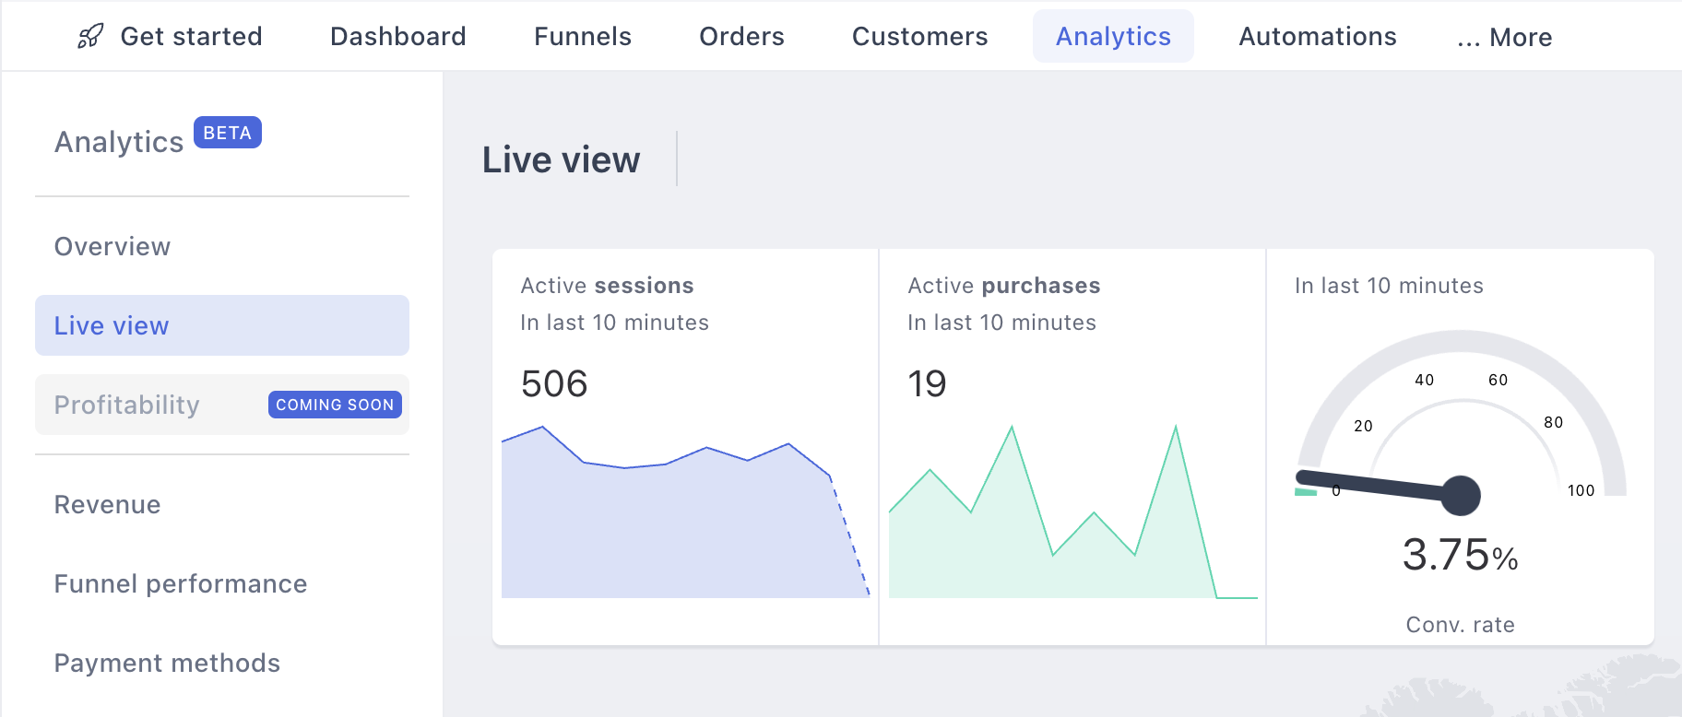The height and width of the screenshot is (717, 1682).
Task: Open the Automations tab
Action: (x=1318, y=36)
